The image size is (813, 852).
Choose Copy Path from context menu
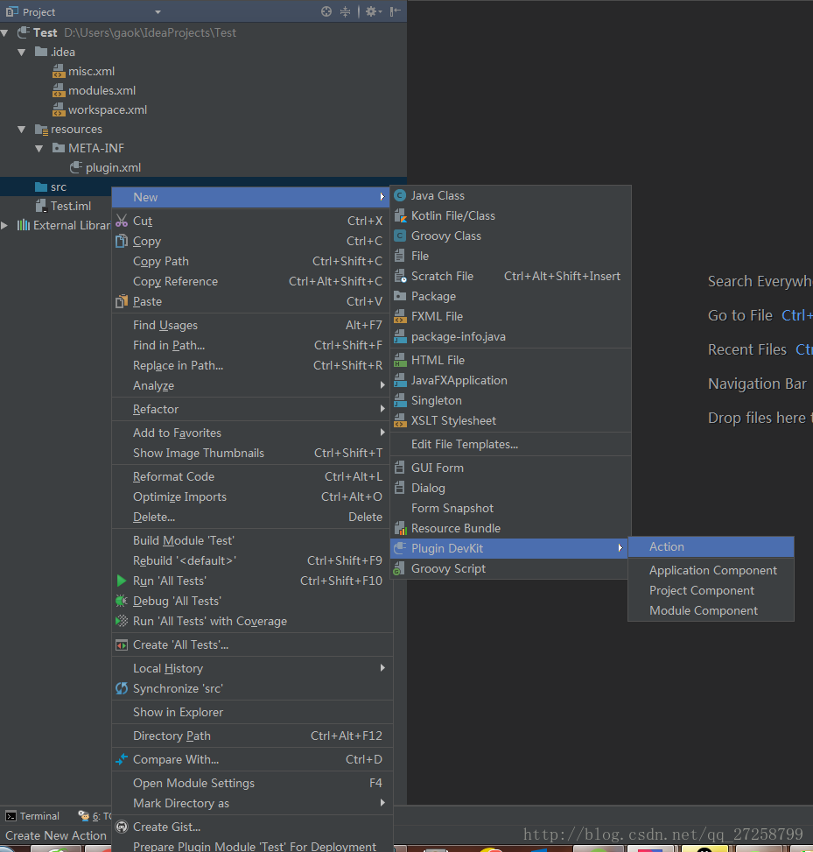pyautogui.click(x=252, y=261)
